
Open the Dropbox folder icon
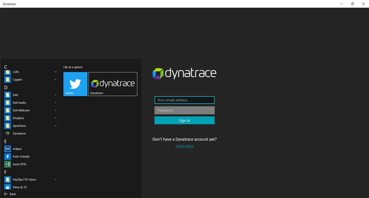(8, 118)
